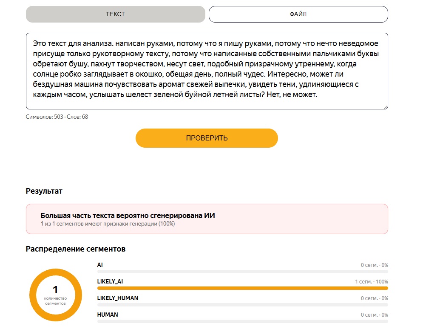Click the AI progress bar
The height and width of the screenshot is (332, 423).
click(x=242, y=272)
